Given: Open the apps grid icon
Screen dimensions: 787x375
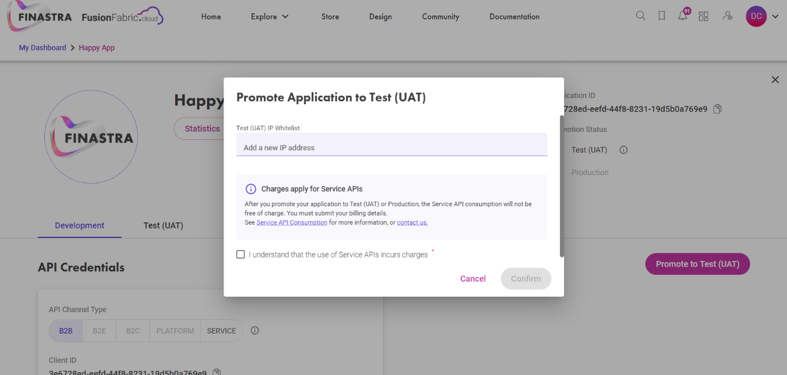Looking at the screenshot, I should [703, 16].
